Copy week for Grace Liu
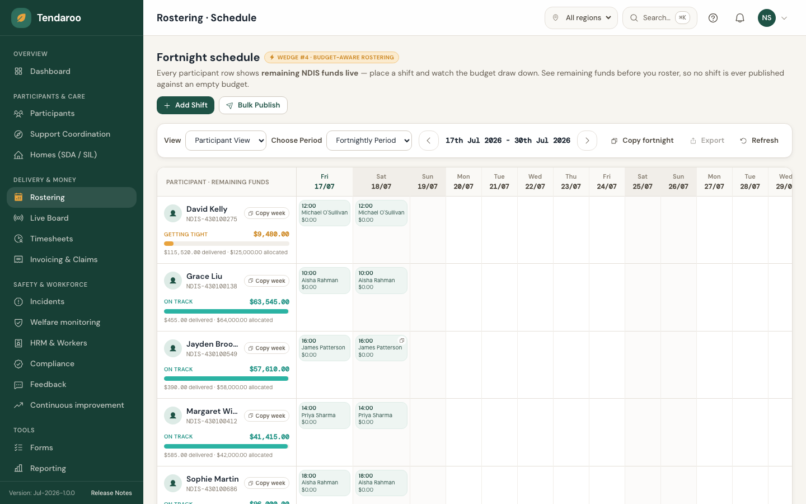The image size is (806, 504). coord(266,281)
